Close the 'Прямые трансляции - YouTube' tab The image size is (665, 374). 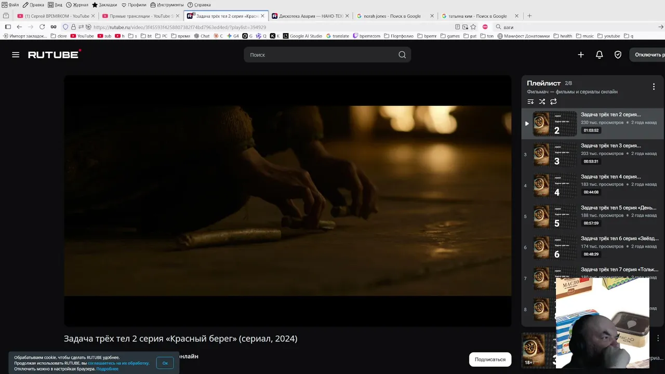click(178, 16)
